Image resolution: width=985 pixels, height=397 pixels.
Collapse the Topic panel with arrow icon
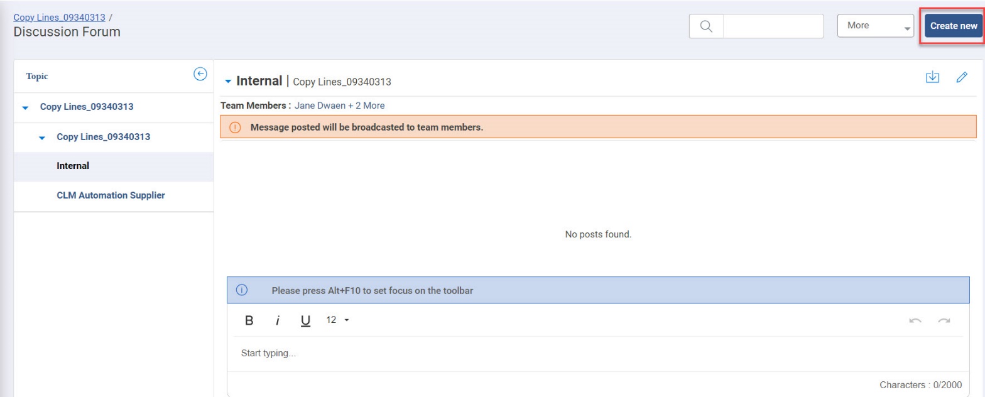[200, 75]
